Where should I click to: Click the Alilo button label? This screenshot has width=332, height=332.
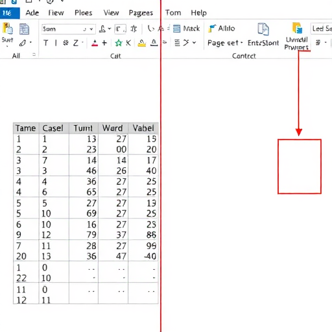(226, 29)
